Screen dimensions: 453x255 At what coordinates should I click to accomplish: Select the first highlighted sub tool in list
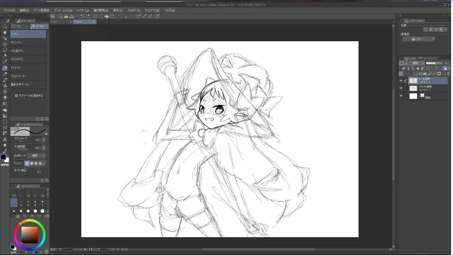[28, 34]
